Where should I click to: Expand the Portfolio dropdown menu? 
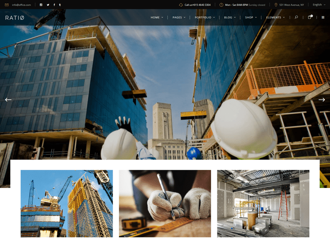(x=205, y=17)
